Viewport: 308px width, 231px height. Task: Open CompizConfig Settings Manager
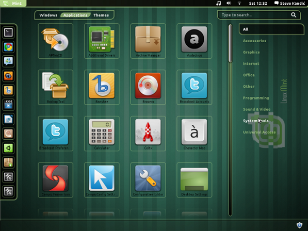tap(102, 180)
